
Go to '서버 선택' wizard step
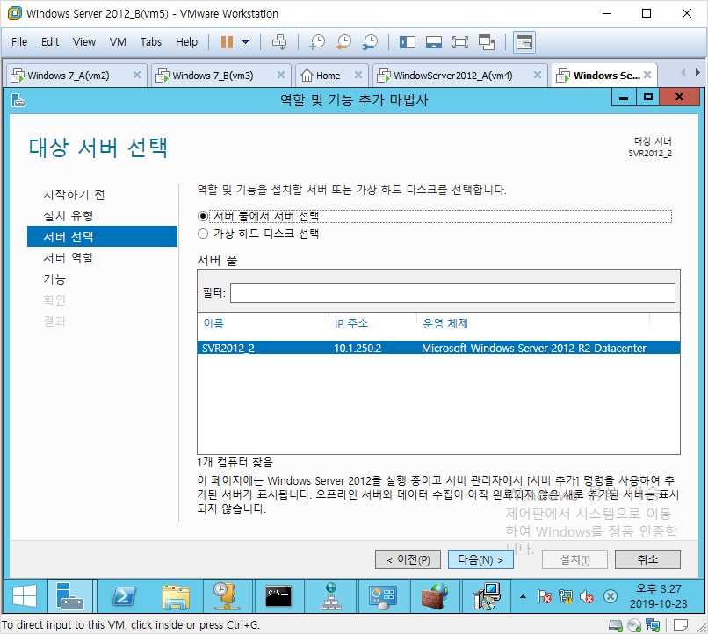tap(102, 236)
